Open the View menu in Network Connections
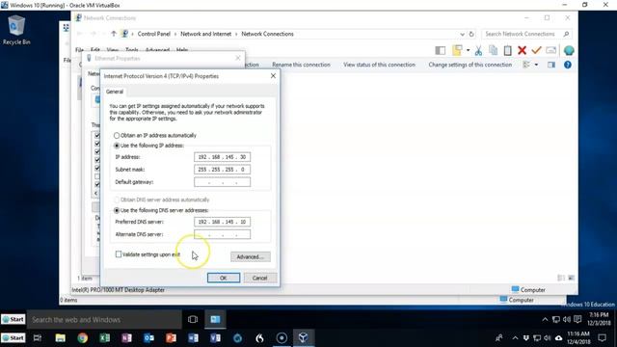Image resolution: width=617 pixels, height=347 pixels. 113,50
